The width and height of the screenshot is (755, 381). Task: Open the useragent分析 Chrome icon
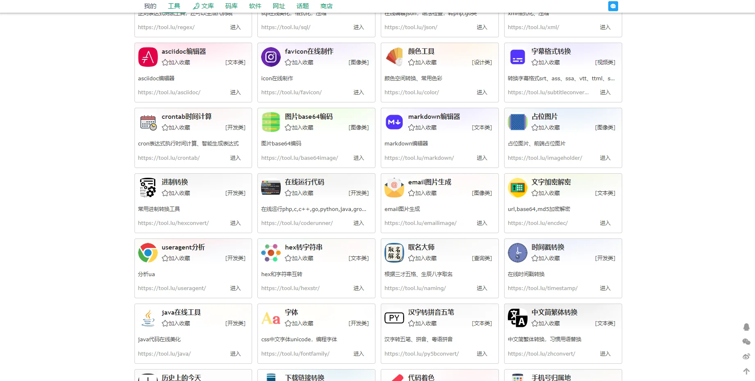(148, 253)
